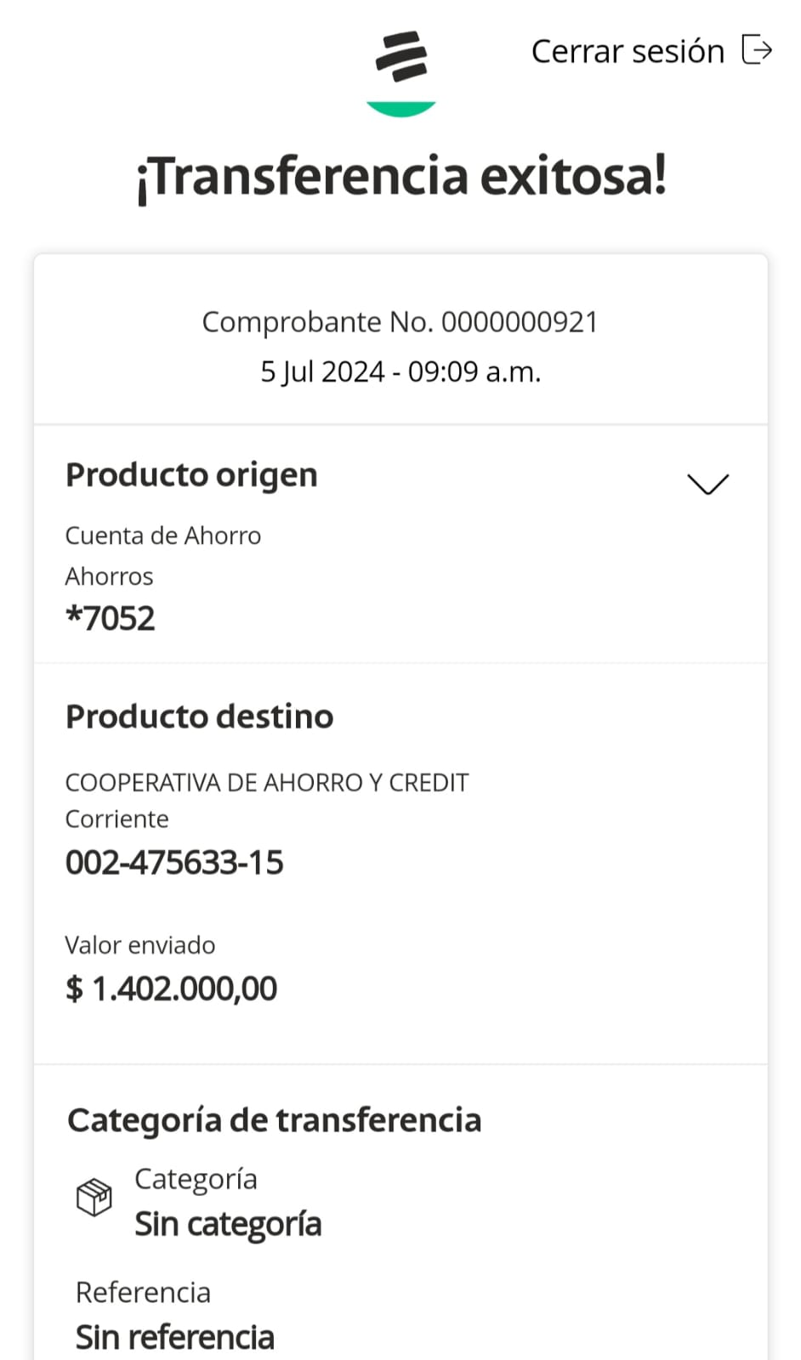Click the Categoría de transferencia heading
801x1360 pixels.
pos(274,1120)
